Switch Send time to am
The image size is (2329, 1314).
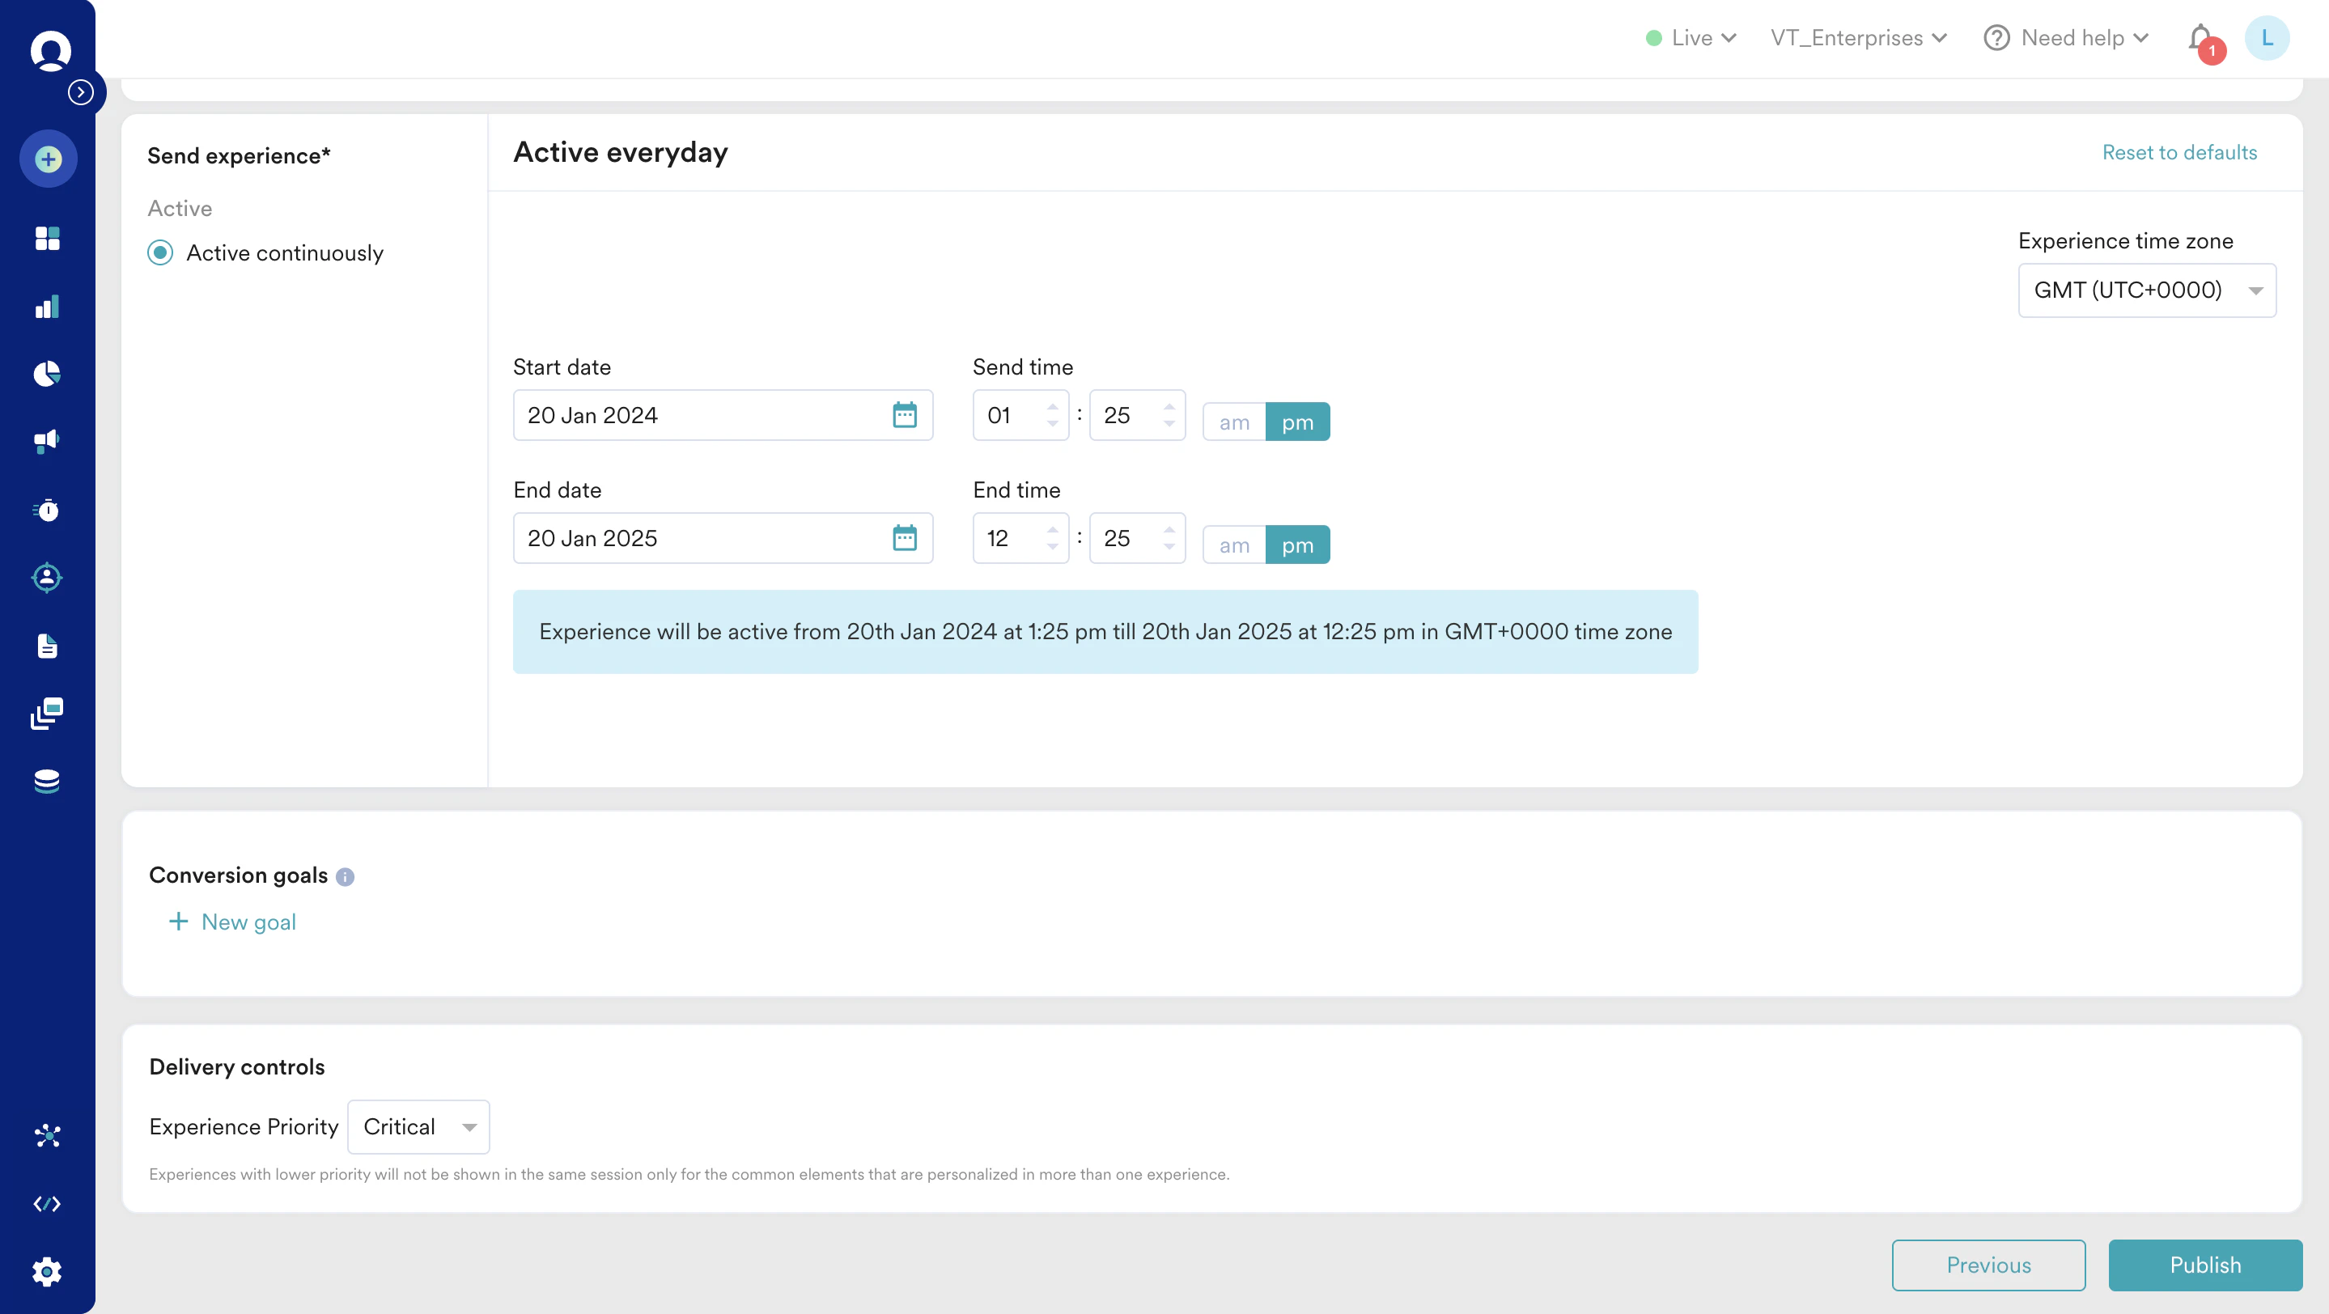click(1233, 422)
